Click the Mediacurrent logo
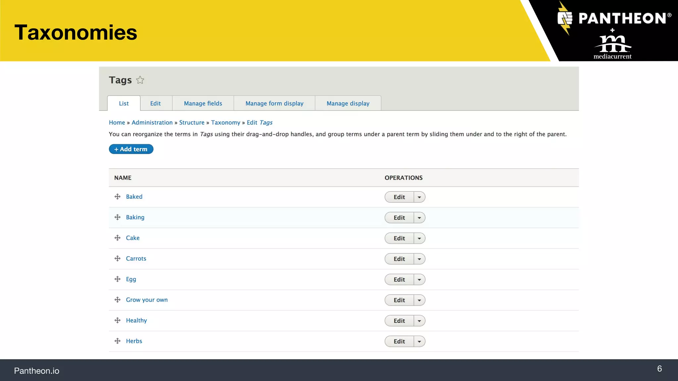Image resolution: width=678 pixels, height=381 pixels. click(612, 47)
